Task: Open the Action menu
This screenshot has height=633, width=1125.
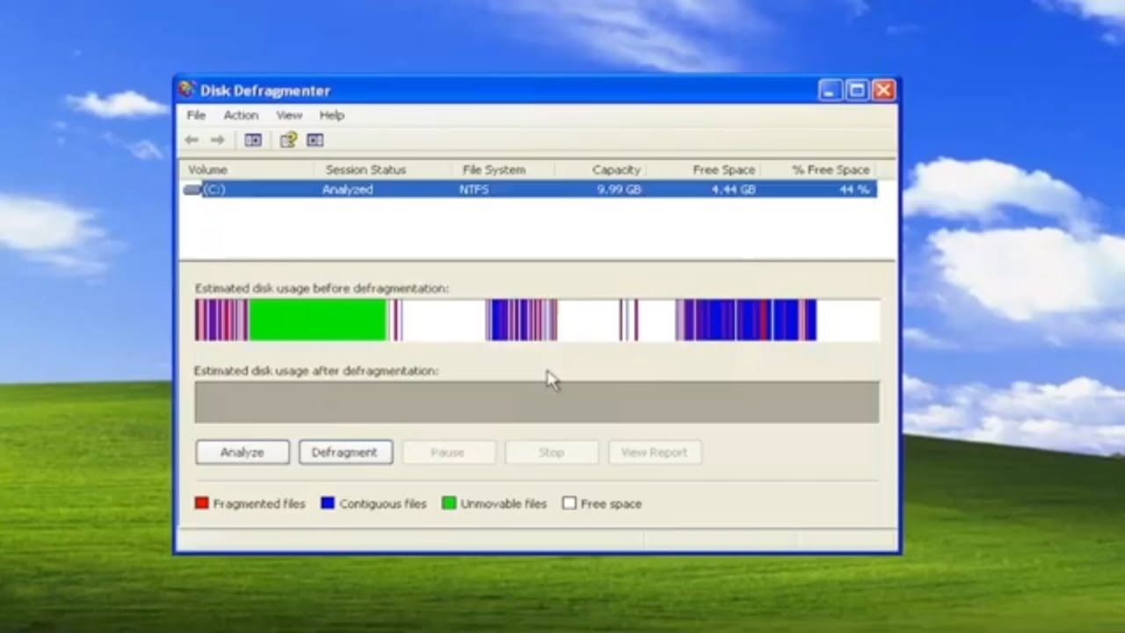Action: [x=240, y=115]
